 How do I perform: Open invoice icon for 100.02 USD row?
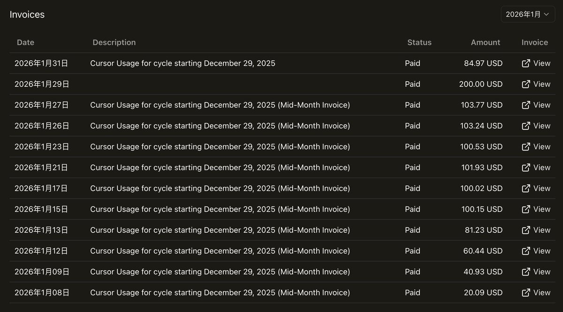coord(526,188)
